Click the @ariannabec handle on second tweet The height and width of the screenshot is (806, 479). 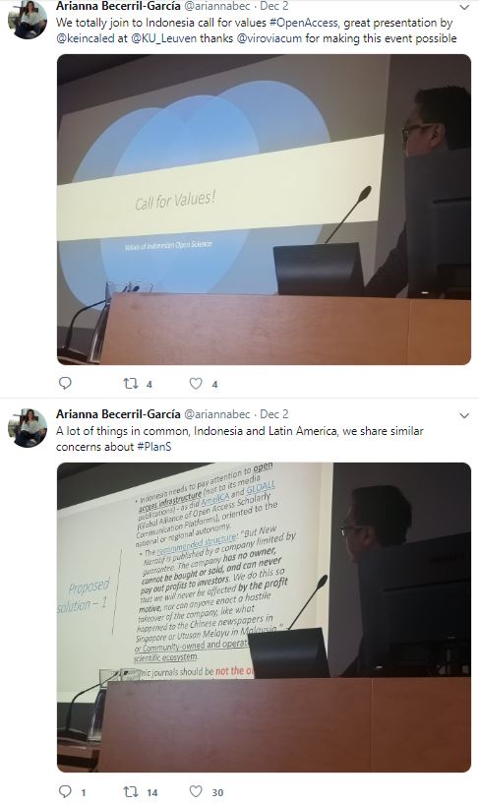point(217,414)
